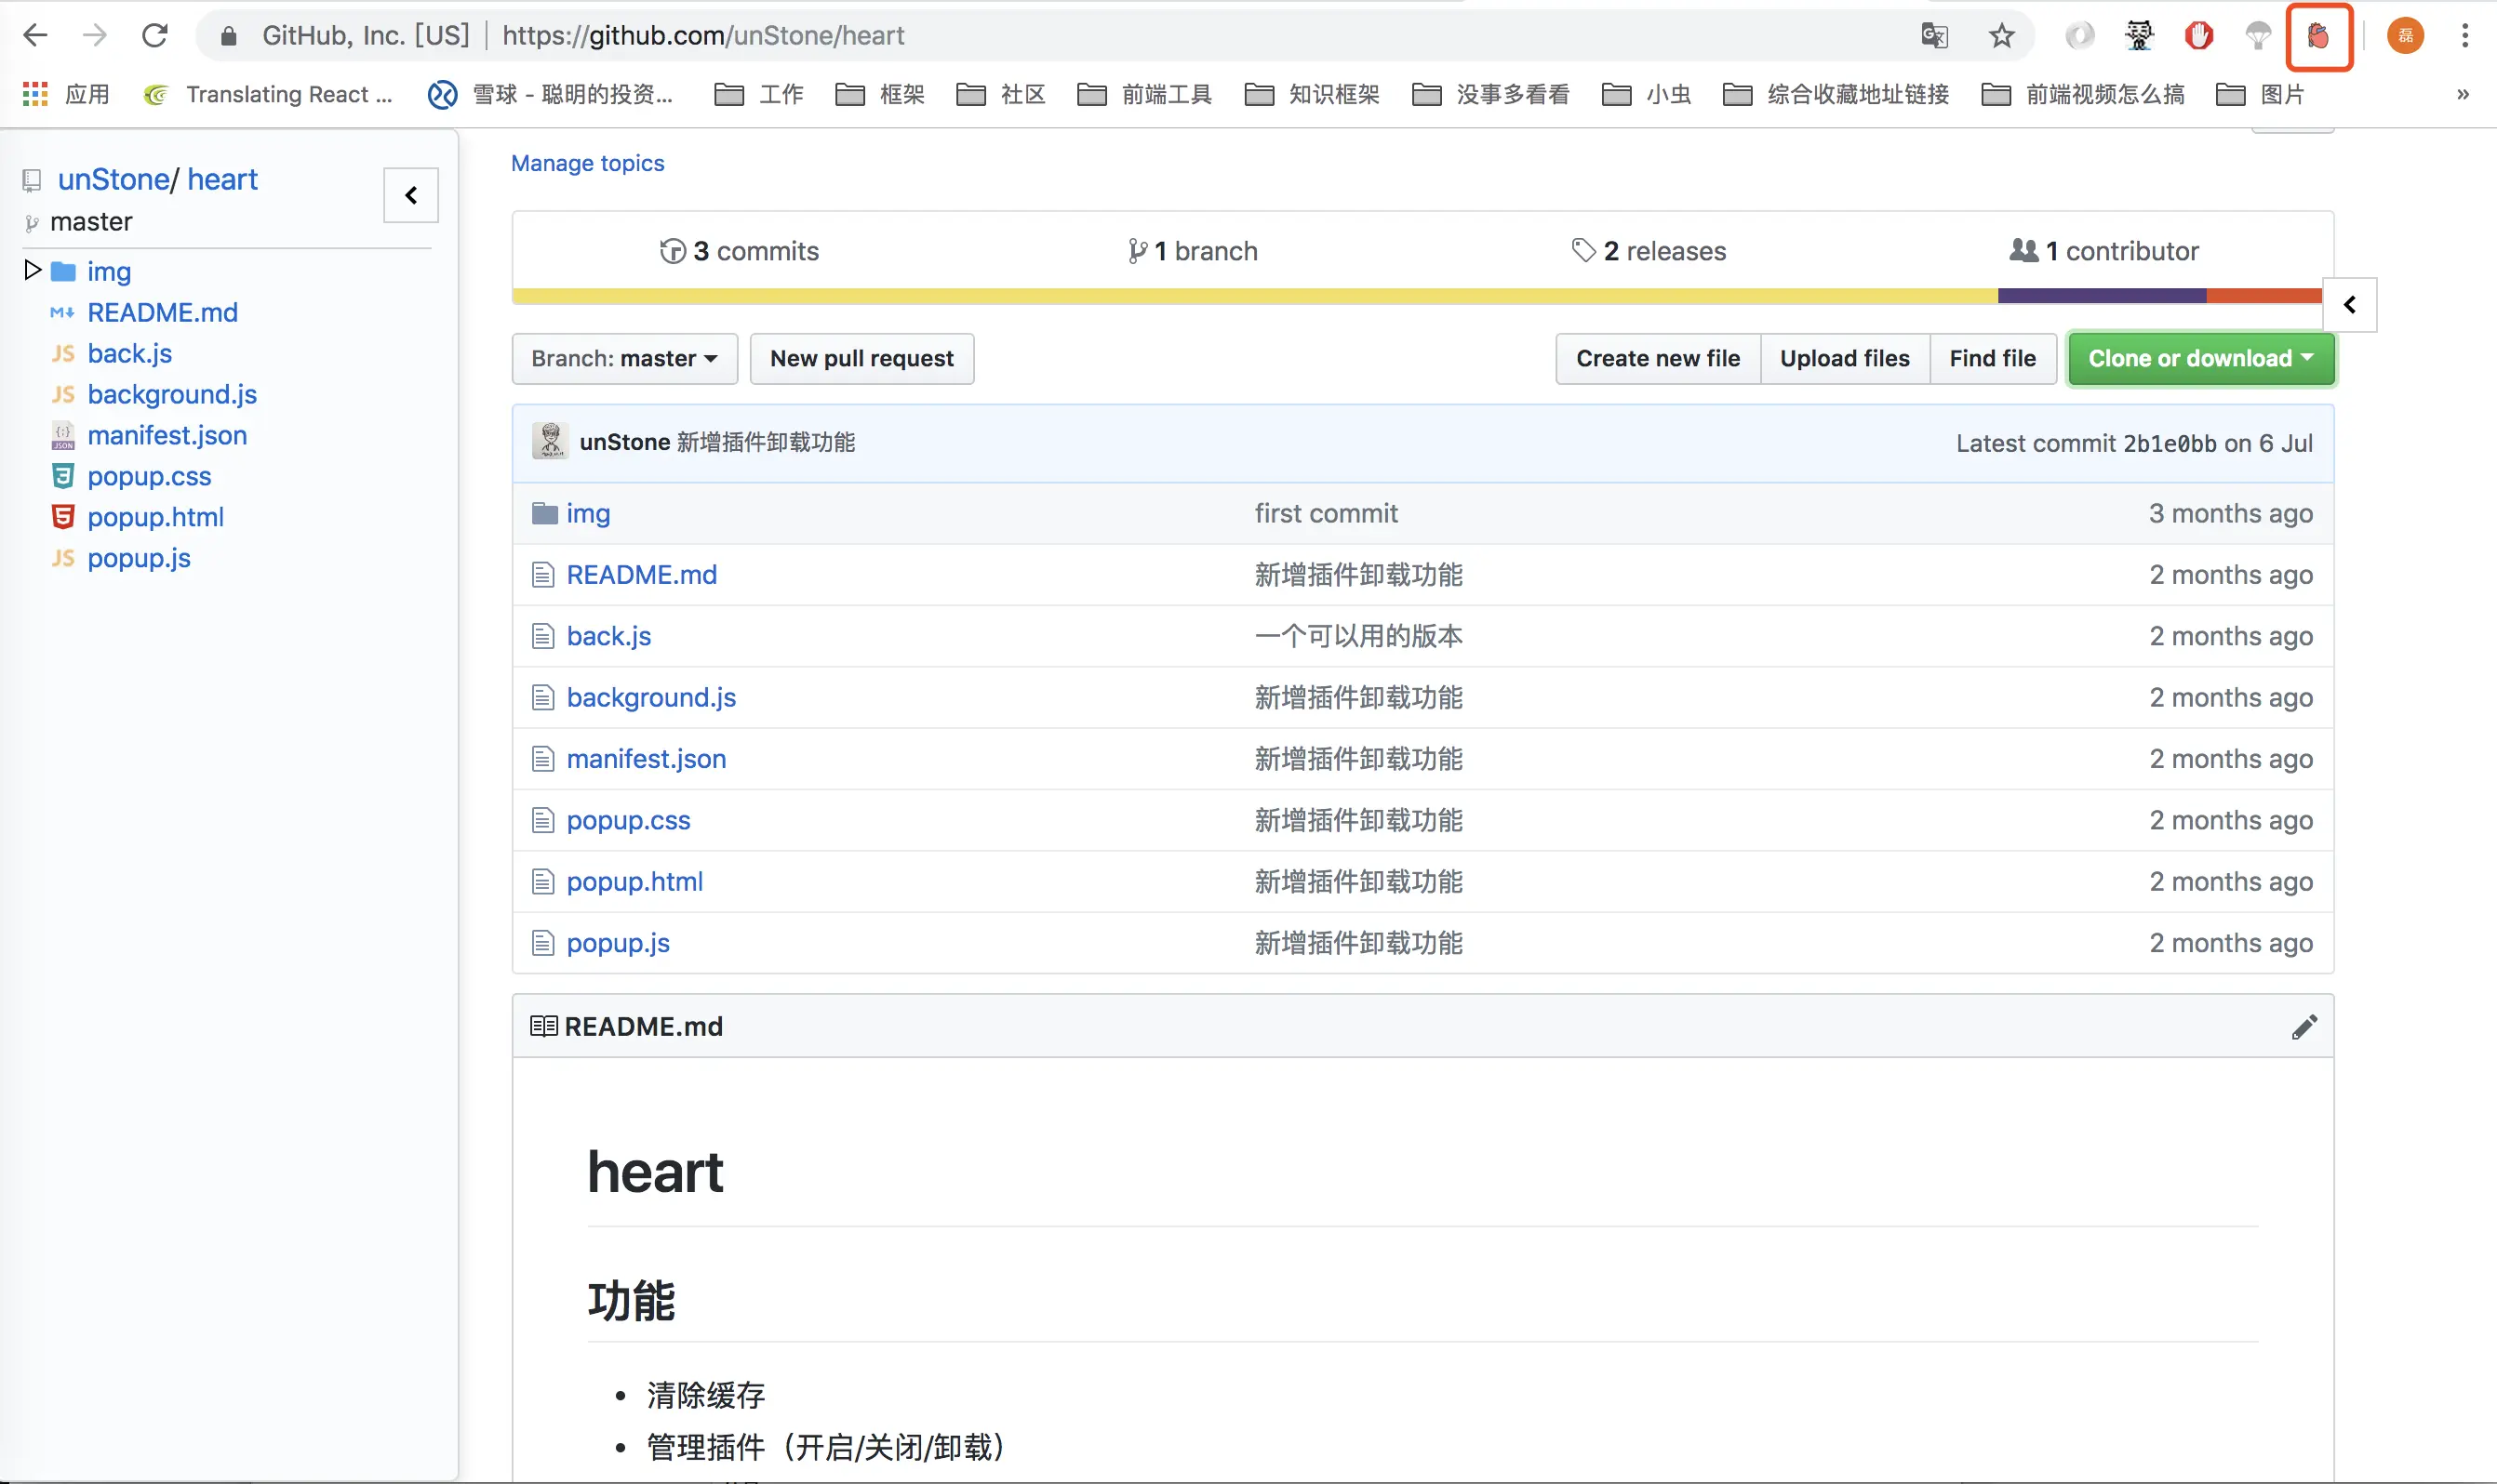This screenshot has height=1484, width=2497.
Task: Collapse the Octotree sidebar panel
Action: click(x=411, y=195)
